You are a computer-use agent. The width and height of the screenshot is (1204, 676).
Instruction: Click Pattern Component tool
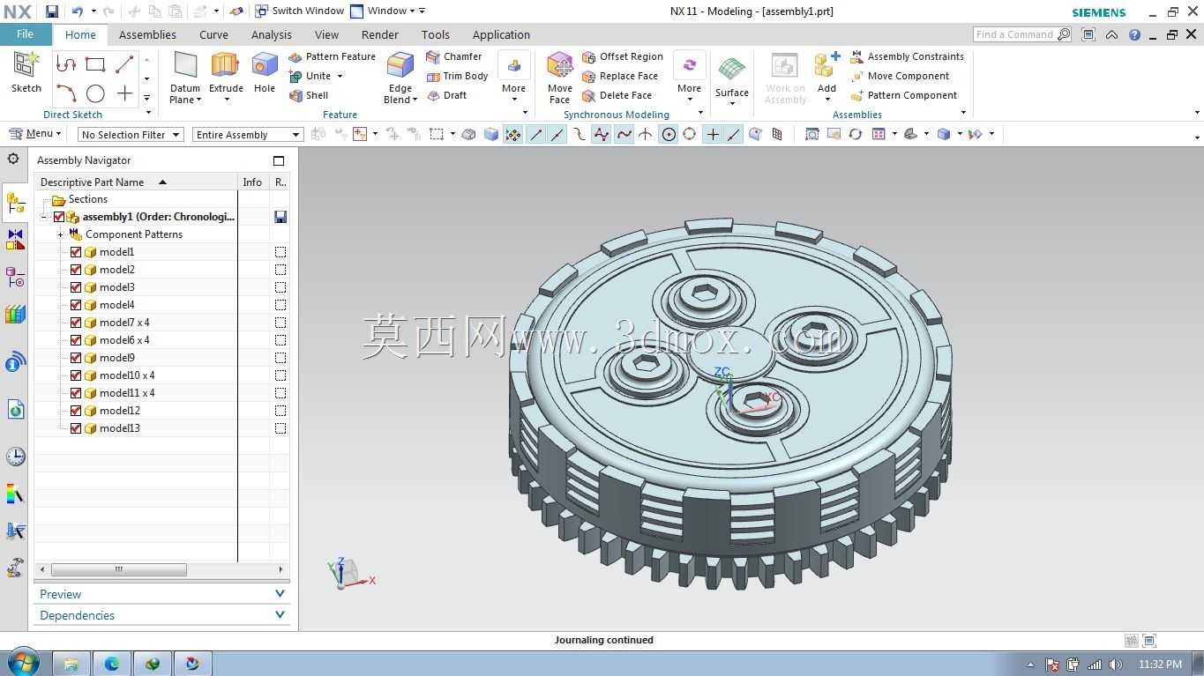pos(903,95)
